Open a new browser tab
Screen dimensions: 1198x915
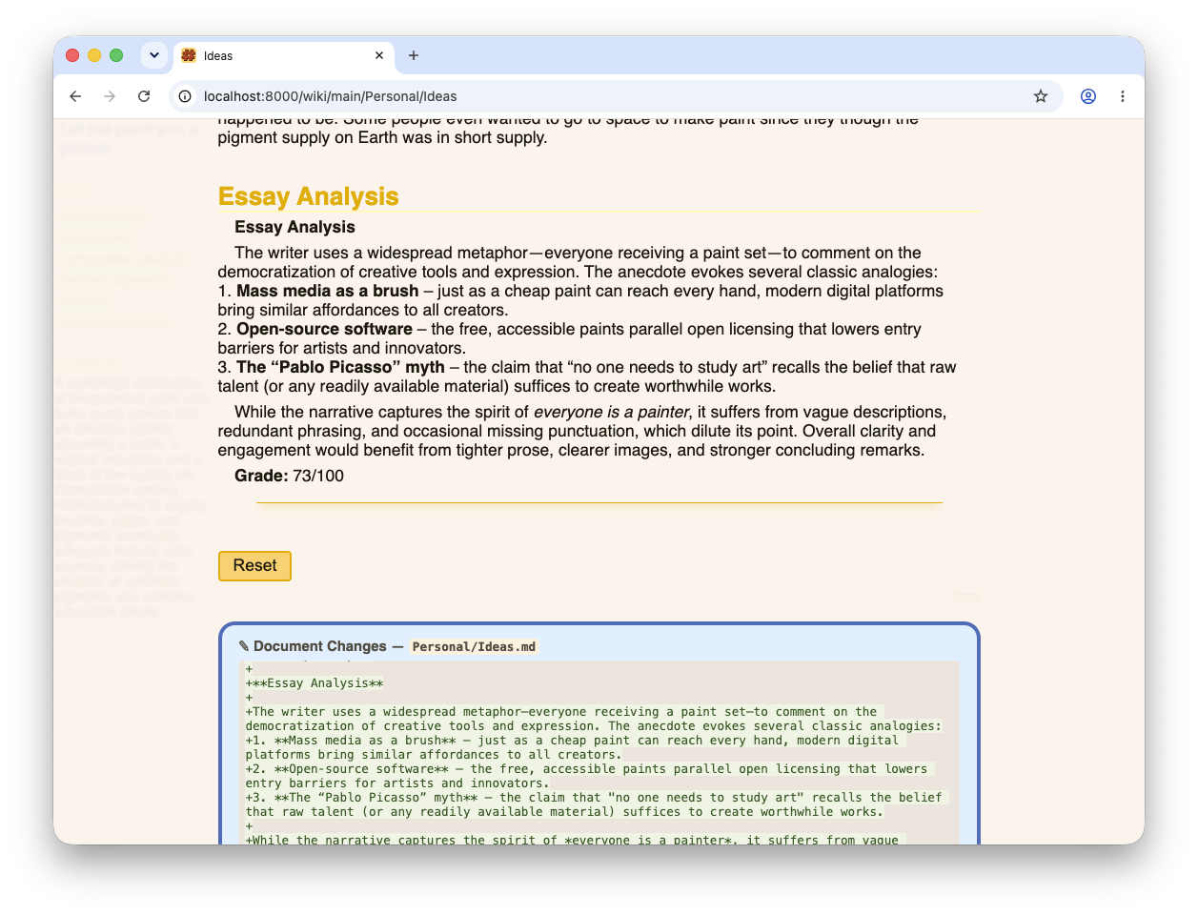point(414,55)
